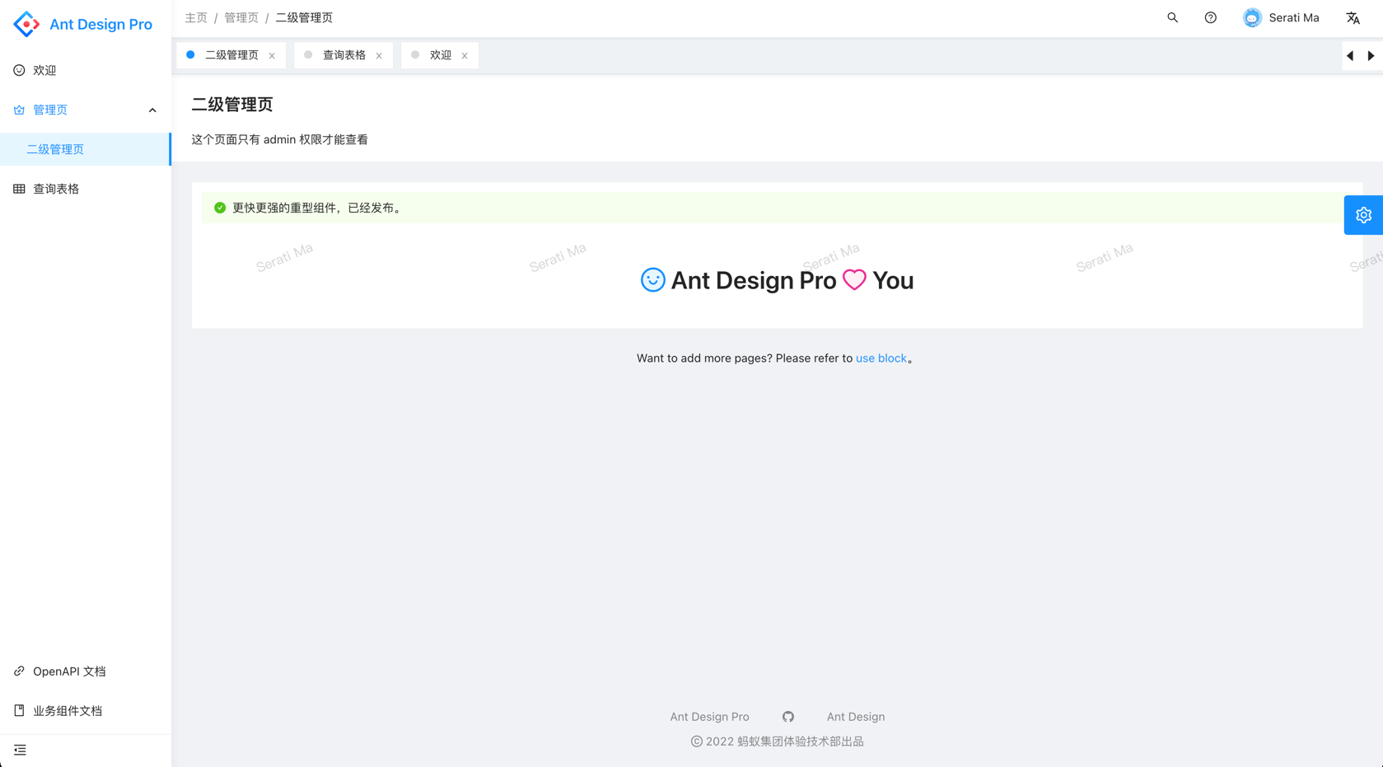
Task: Open 欢迎 in the sidebar
Action: pyautogui.click(x=86, y=70)
